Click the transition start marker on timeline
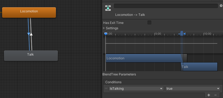The image size is (223, 98). 179,34
